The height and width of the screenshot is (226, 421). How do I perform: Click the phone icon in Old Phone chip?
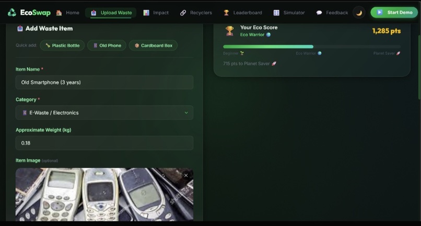[95, 45]
